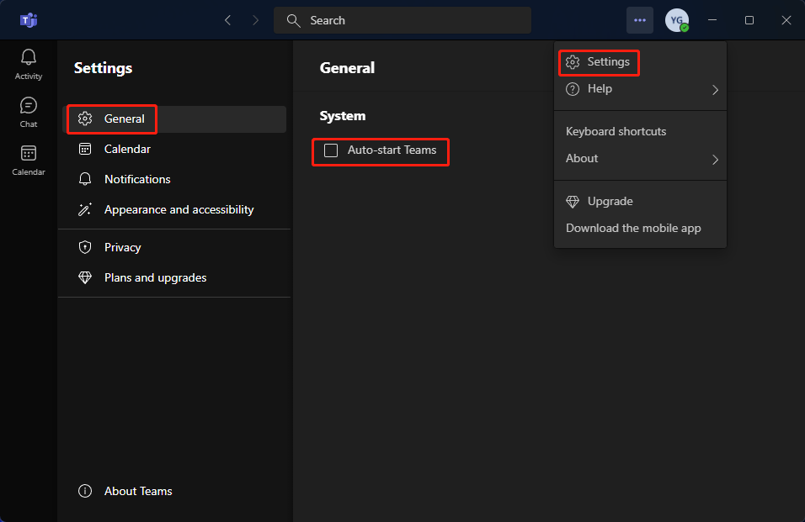Click shield icon beside Privacy
This screenshot has height=522, width=805.
click(x=85, y=247)
